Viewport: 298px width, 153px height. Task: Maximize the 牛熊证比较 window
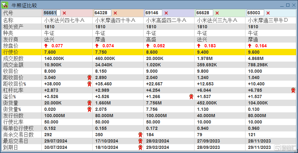(x=288, y=5)
